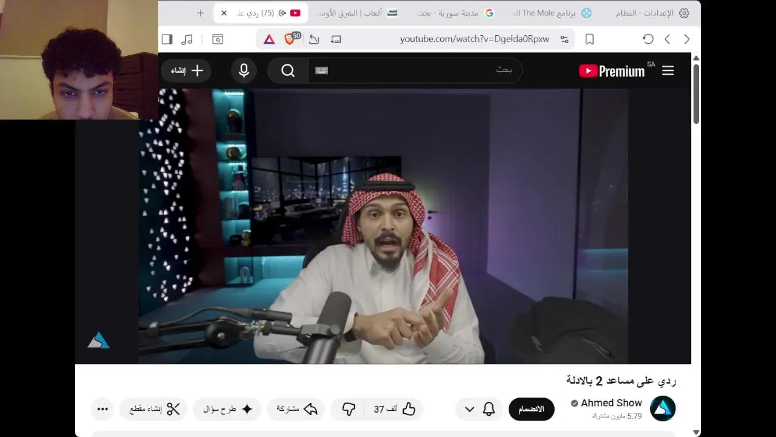Expand notification options chevron next to bell
Image resolution: width=776 pixels, height=437 pixels.
(x=469, y=409)
